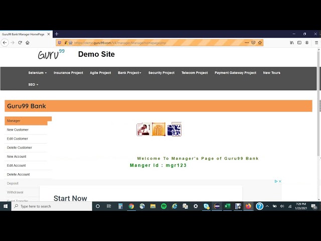The width and height of the screenshot is (321, 241).
Task: Open Task View in the taskbar
Action: [x=109, y=206]
